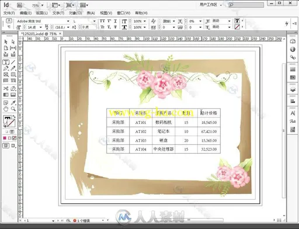Open the Arrange Documents dropdown
Screen dimensions: 299x229
click(x=84, y=5)
